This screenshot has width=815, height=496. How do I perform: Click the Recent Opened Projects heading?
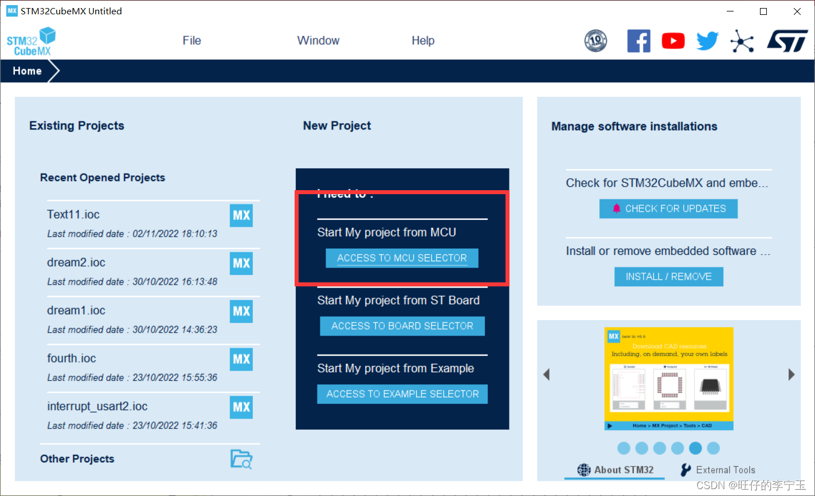pyautogui.click(x=103, y=178)
